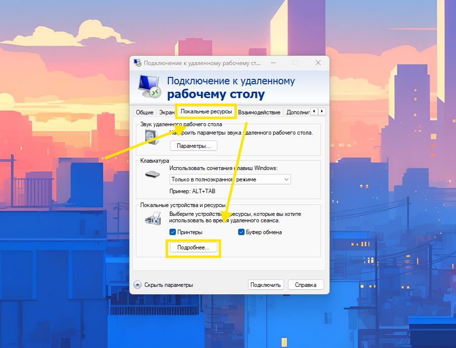
Task: Open Справка help button
Action: coord(306,285)
